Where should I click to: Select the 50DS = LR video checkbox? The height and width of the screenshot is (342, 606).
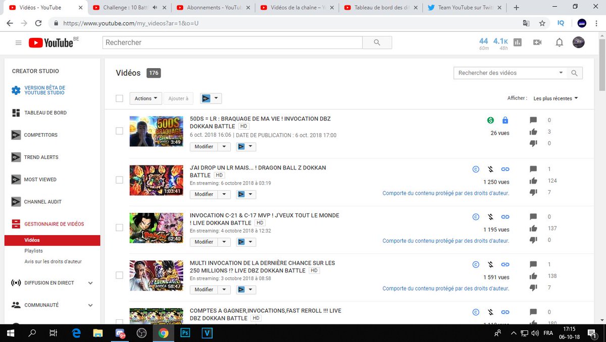coord(119,131)
